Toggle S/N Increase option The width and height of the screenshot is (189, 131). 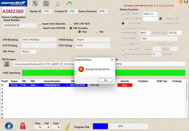click(71, 28)
